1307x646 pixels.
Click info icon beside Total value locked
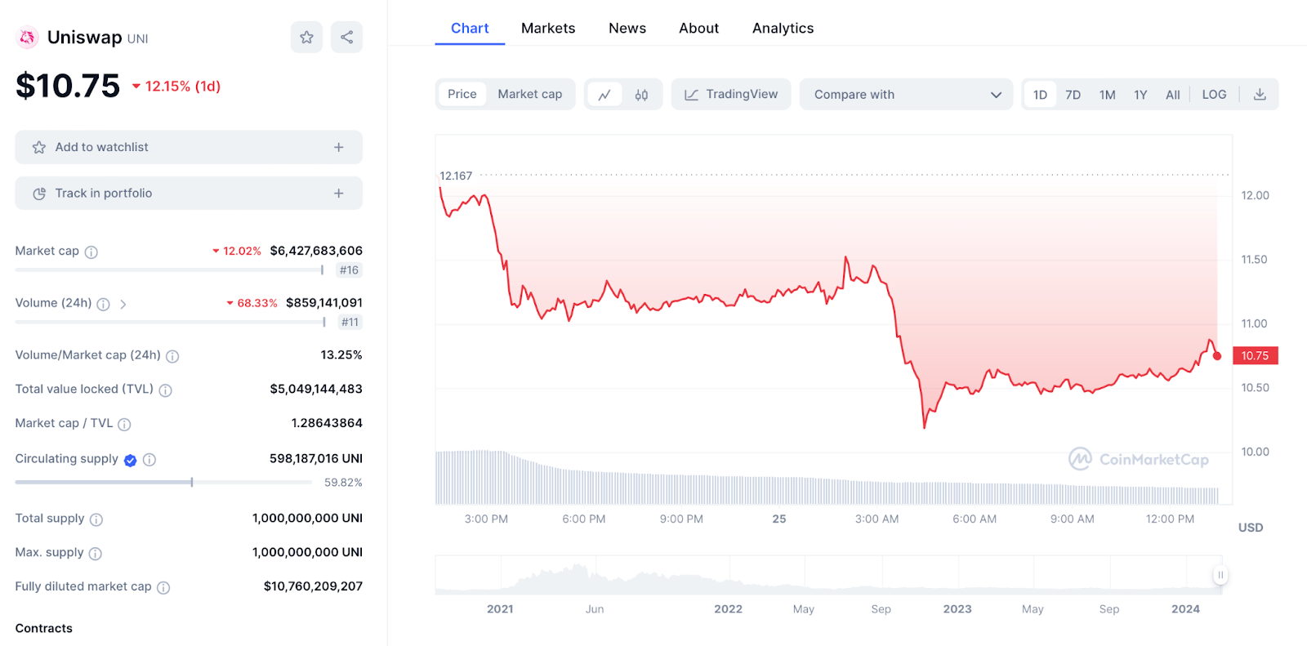pyautogui.click(x=165, y=390)
